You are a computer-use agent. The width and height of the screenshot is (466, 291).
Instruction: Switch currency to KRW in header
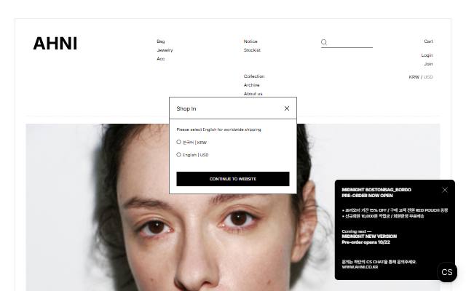(414, 77)
